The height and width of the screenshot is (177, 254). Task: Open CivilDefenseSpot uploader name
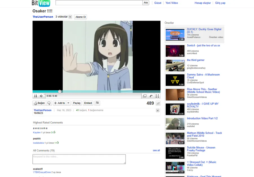(195, 83)
